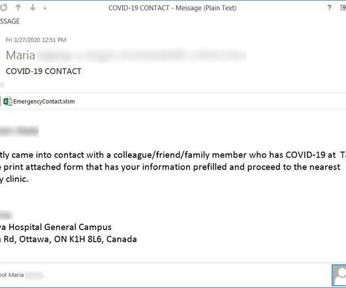Open Customize Quick Access Toolbar dropdown
346x288 pixels.
tap(45, 8)
